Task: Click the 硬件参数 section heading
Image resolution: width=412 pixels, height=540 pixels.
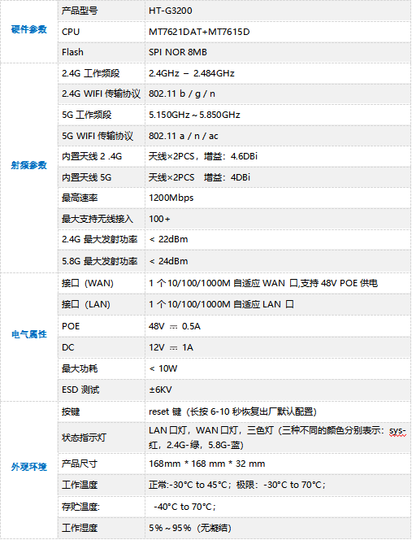Action: click(29, 29)
